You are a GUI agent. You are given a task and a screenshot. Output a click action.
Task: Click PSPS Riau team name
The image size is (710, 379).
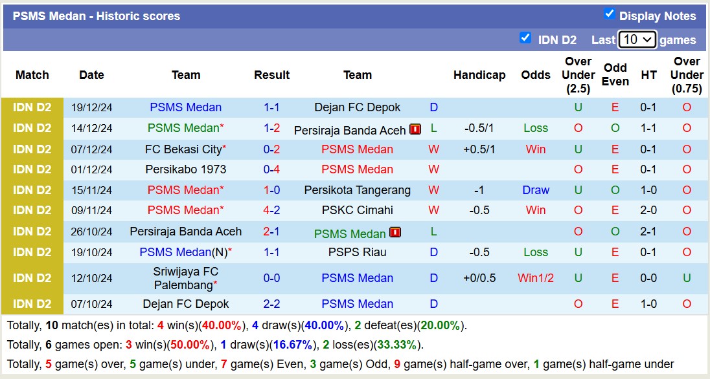tap(357, 252)
